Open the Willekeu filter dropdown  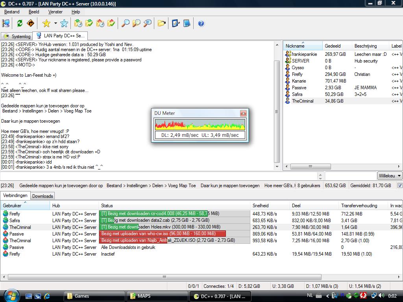pyautogui.click(x=390, y=176)
